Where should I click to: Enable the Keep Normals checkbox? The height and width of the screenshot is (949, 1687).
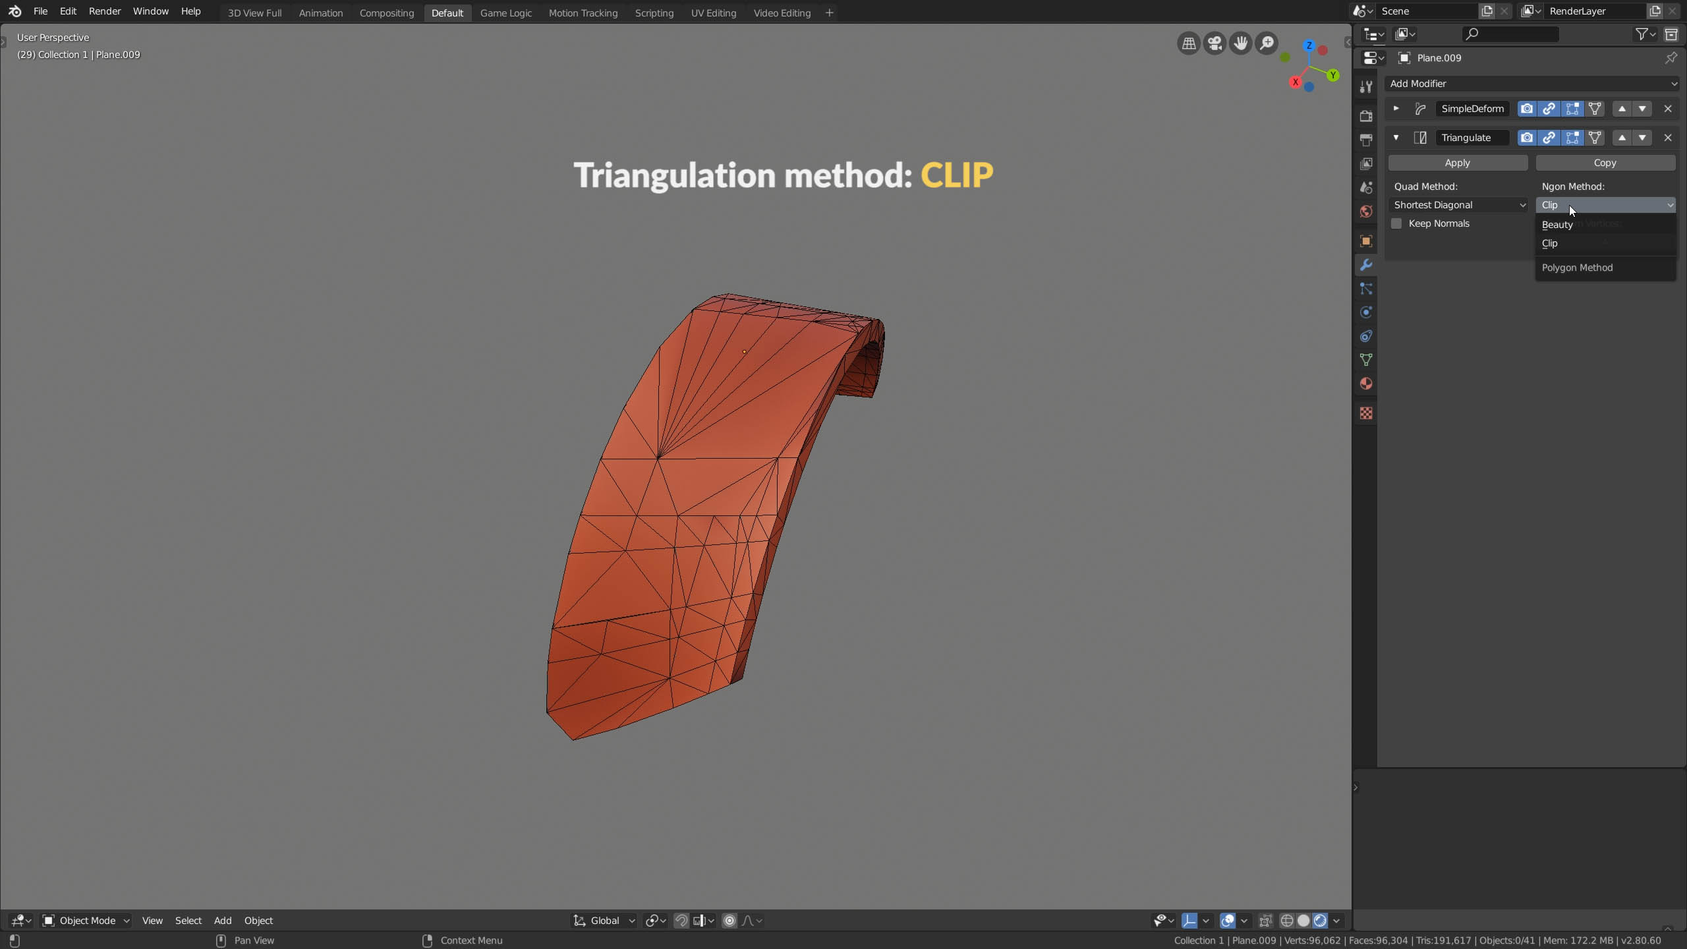tap(1396, 223)
